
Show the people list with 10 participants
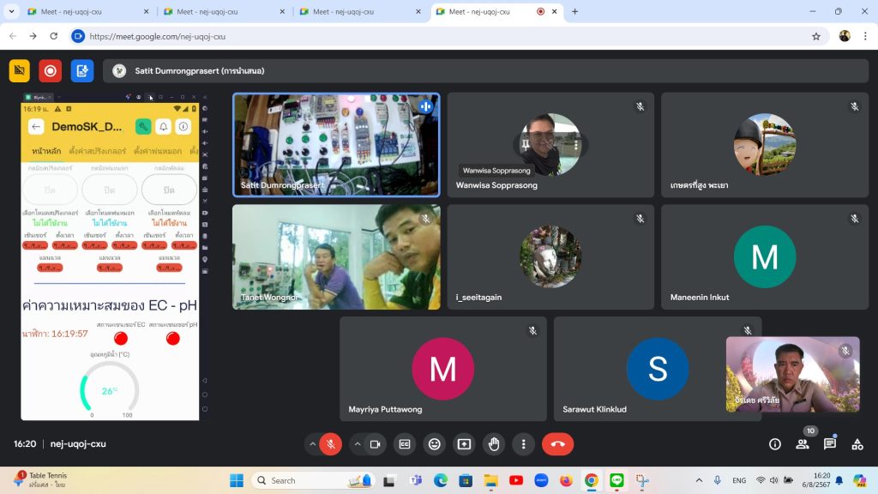(x=803, y=444)
